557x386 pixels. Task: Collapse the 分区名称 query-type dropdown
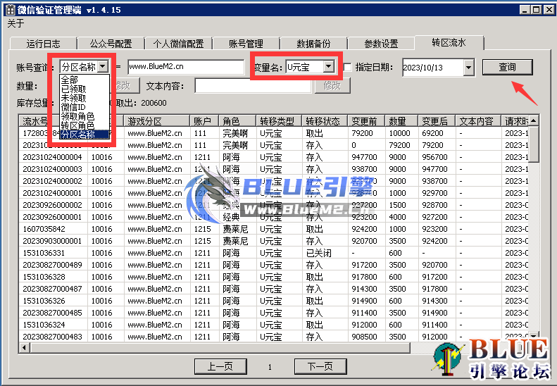click(103, 66)
